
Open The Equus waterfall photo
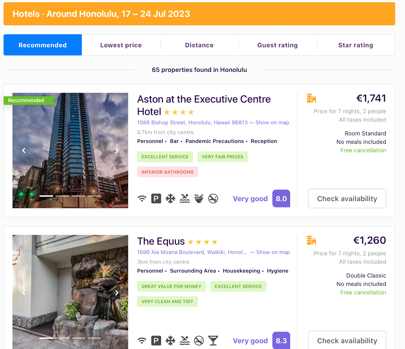pos(70,292)
